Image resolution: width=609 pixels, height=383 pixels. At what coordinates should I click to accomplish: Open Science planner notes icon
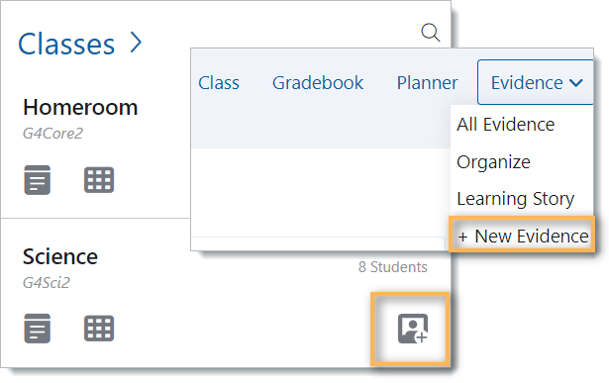tap(38, 329)
